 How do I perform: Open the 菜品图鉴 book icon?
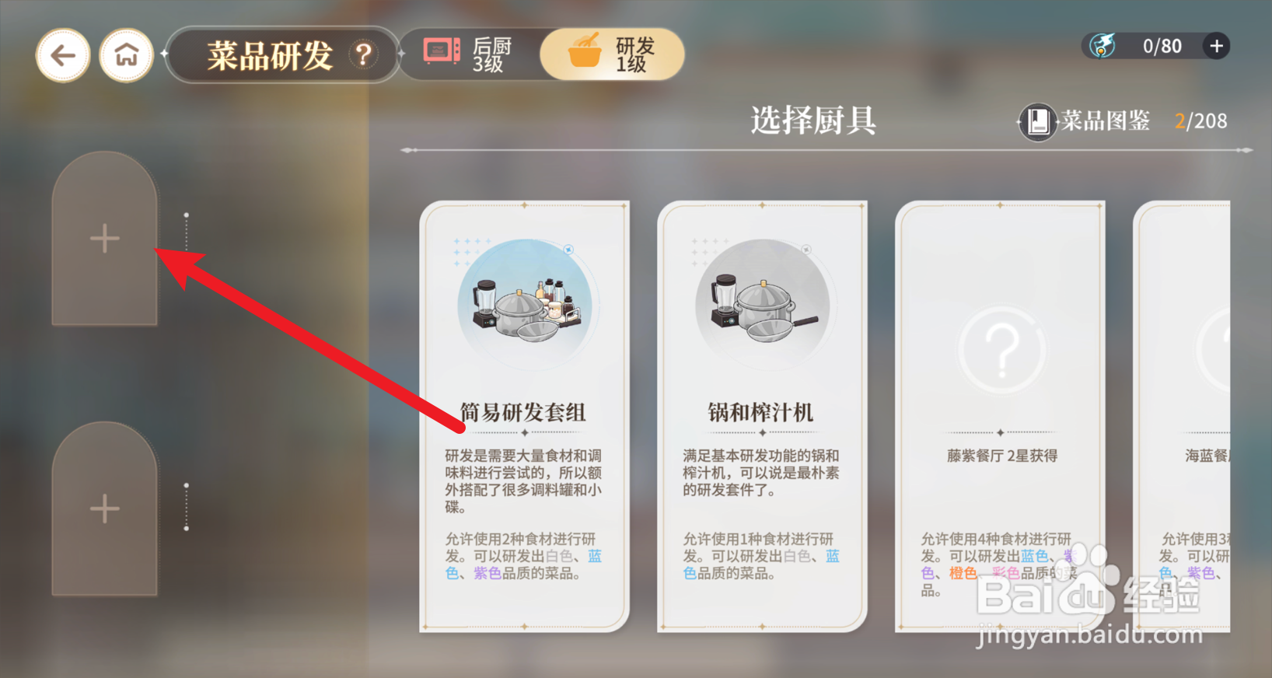1038,122
